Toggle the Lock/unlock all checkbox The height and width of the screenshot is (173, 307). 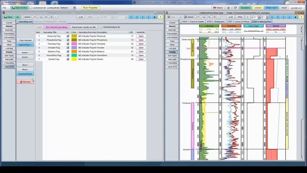(x=31, y=8)
